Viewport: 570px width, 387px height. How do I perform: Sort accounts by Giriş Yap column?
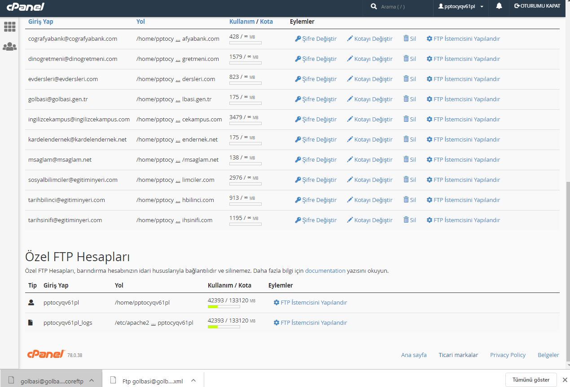40,21
